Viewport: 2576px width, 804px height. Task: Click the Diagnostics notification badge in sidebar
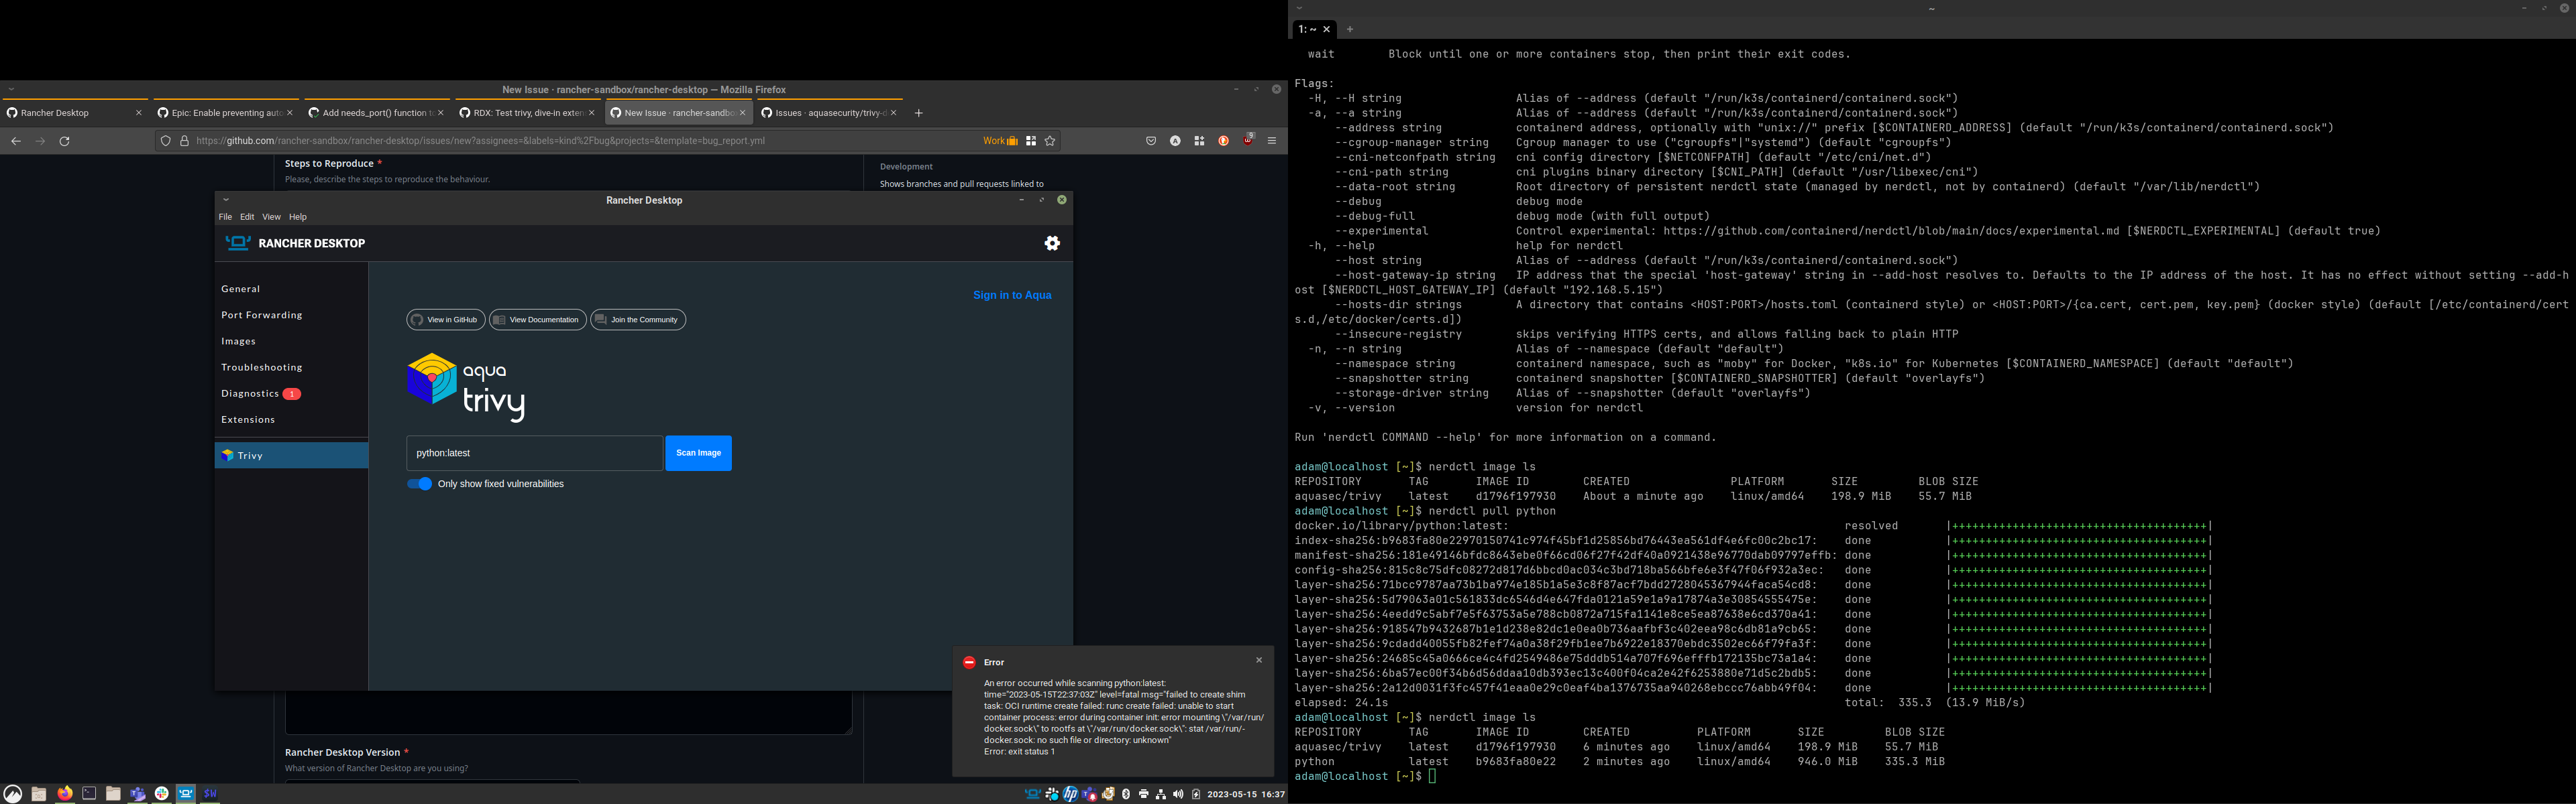click(x=291, y=393)
